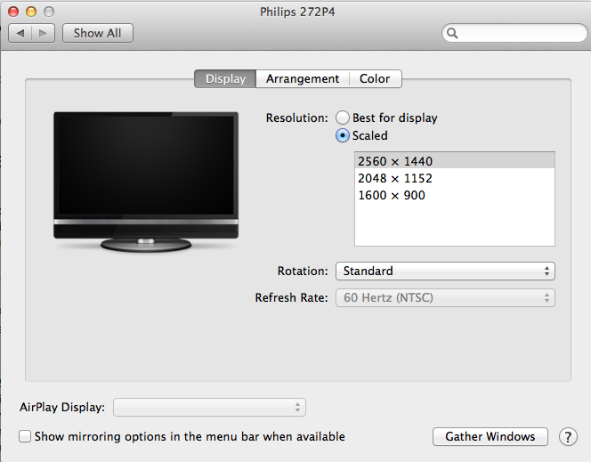Click the Philips monitor illustration
This screenshot has height=462, width=591.
click(x=146, y=182)
